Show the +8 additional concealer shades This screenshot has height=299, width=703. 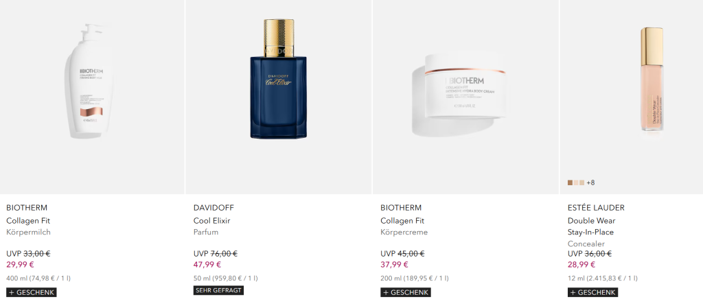point(590,182)
